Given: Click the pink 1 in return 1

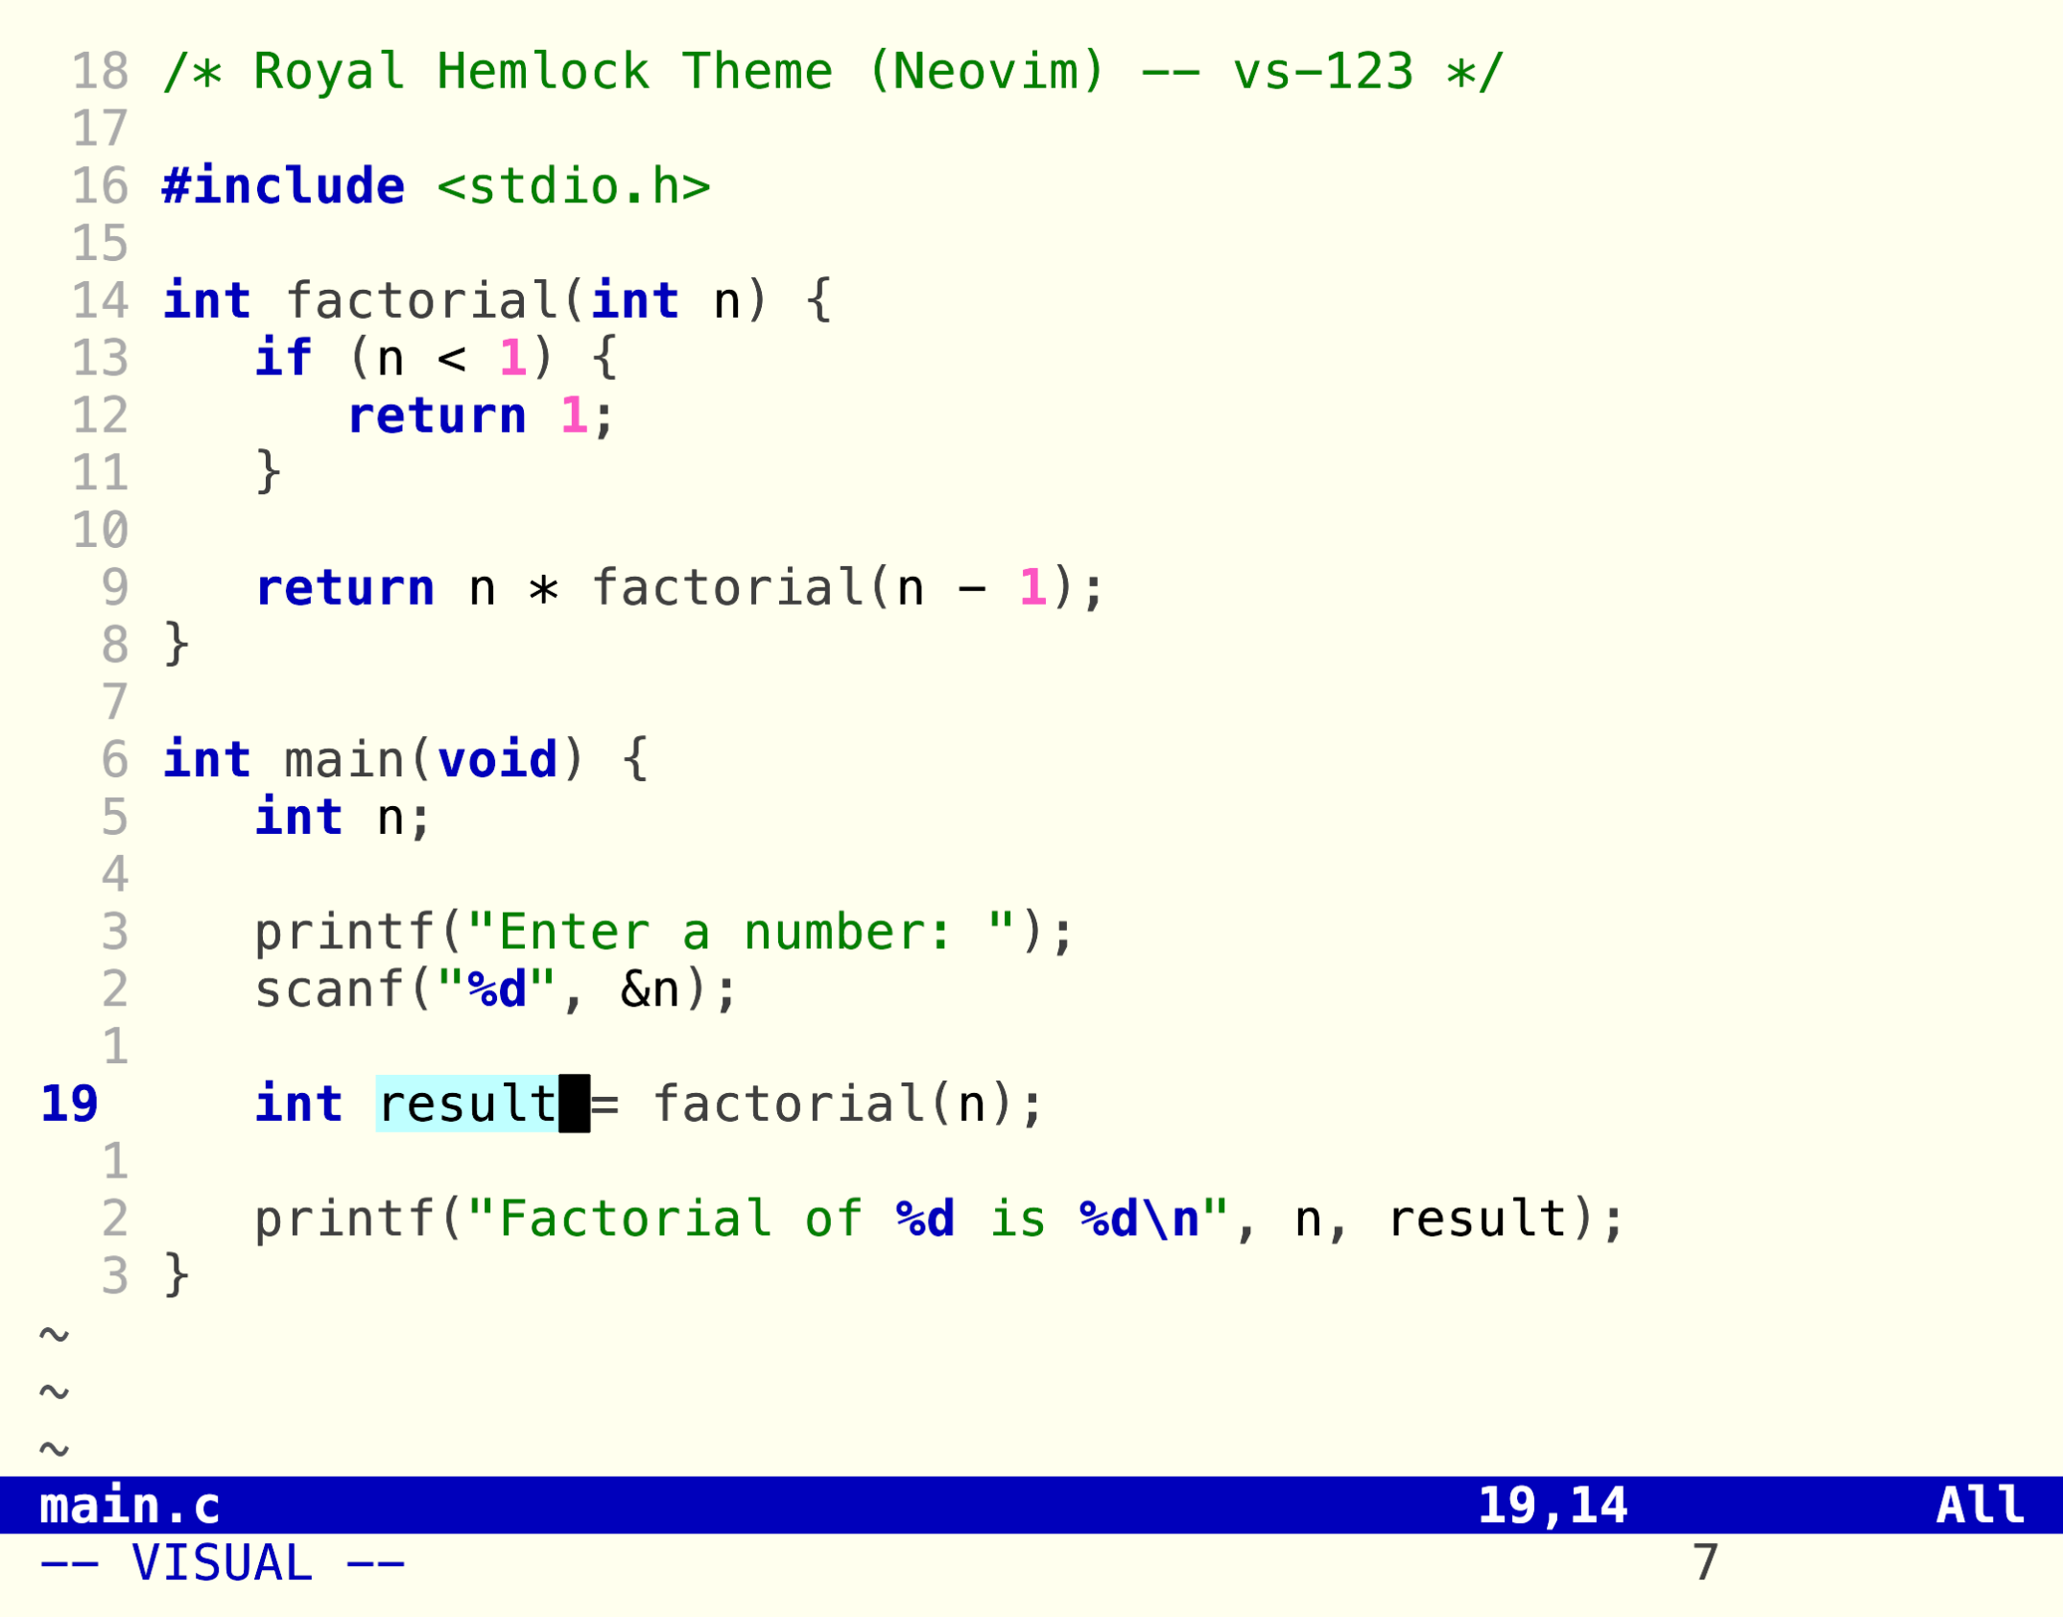Looking at the screenshot, I should [x=574, y=416].
